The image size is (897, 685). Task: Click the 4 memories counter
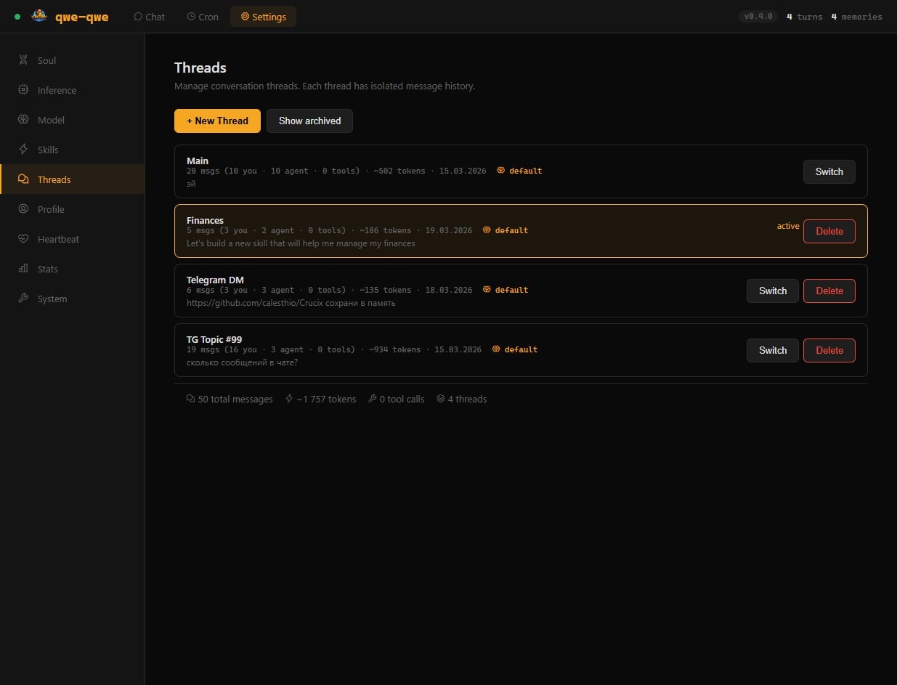[856, 17]
